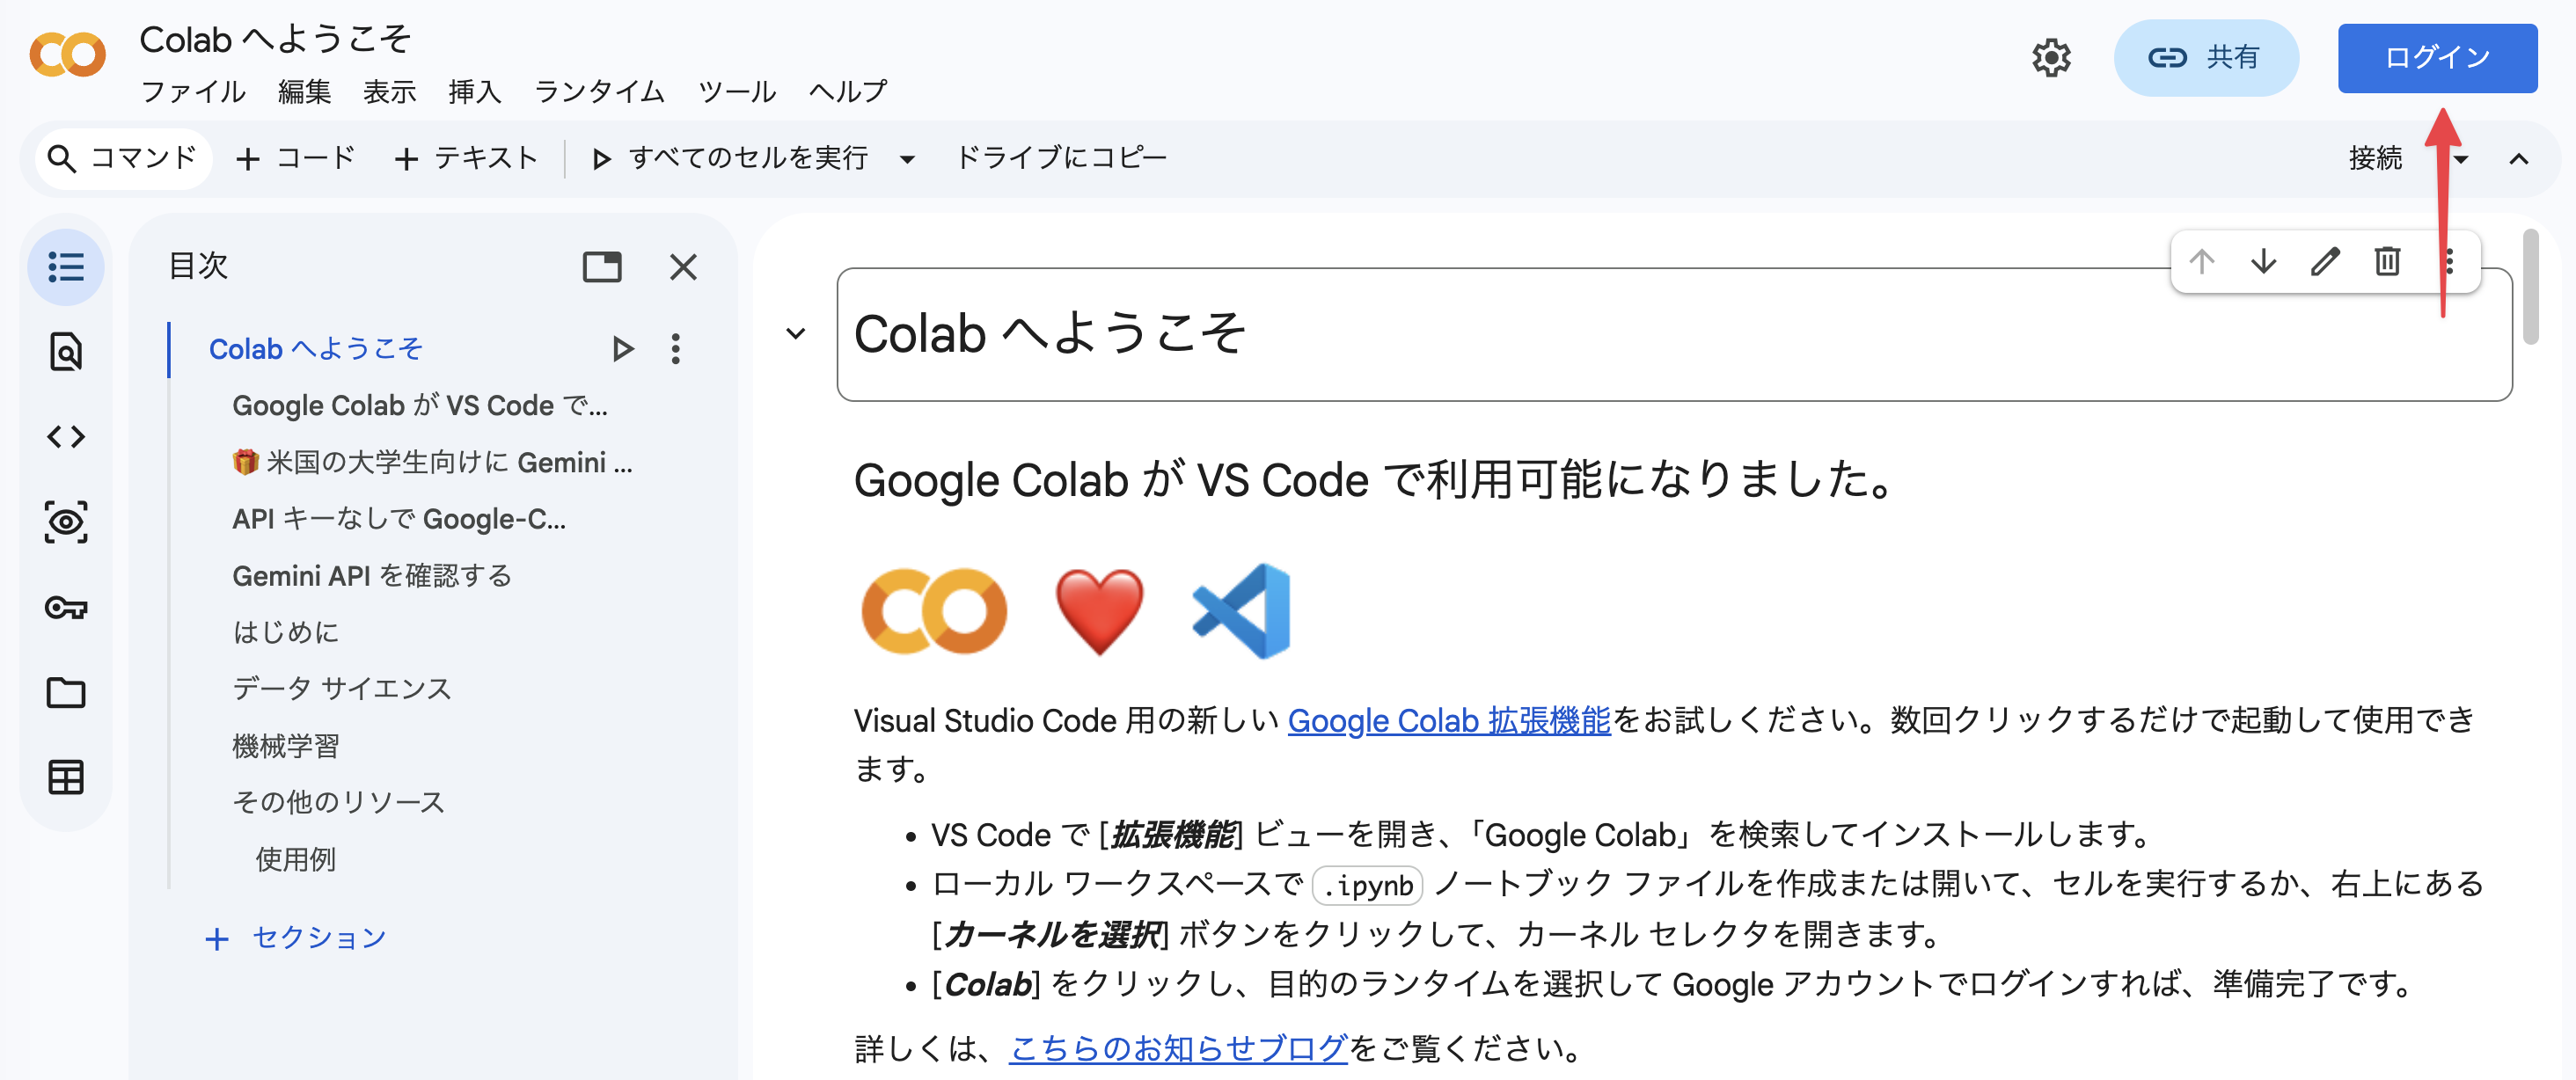Open the table of contents panel
The width and height of the screenshot is (2576, 1080).
65,267
